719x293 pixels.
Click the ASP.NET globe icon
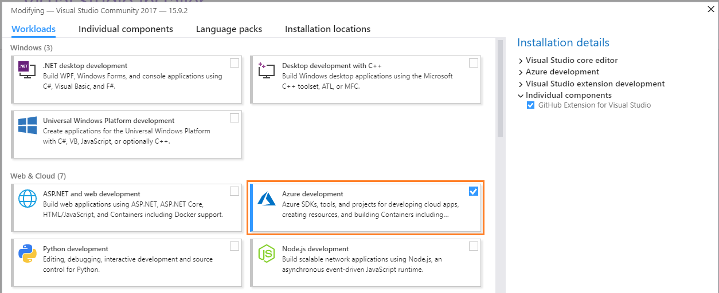pyautogui.click(x=28, y=198)
